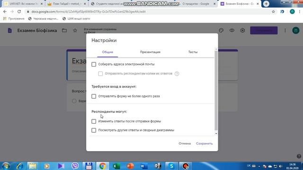303x170 pixels.
Task: Open Chrome three-dot menu
Action: (300, 11)
